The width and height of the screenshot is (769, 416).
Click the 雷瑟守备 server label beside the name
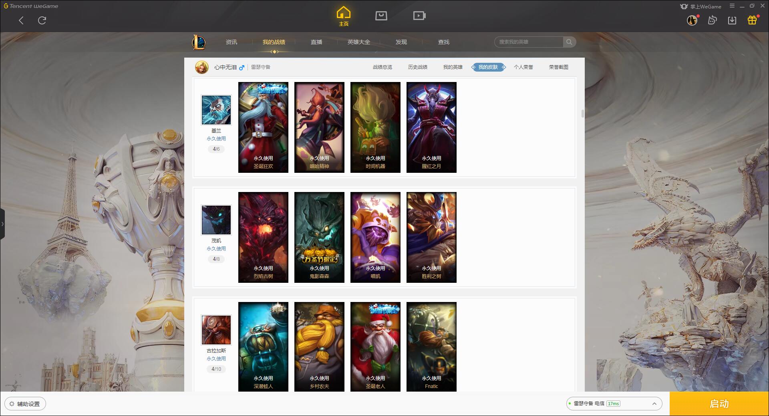point(261,67)
